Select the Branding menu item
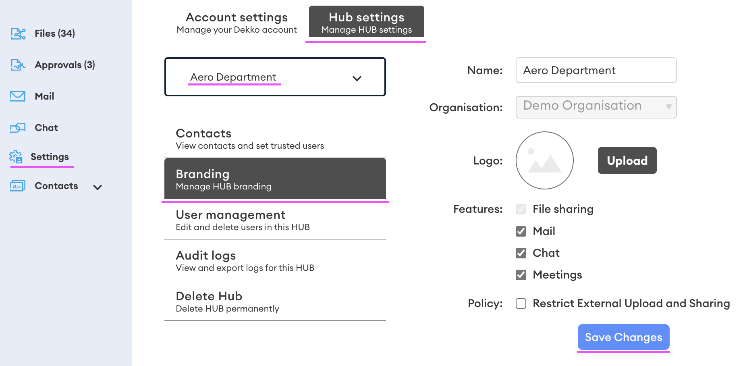747x366 pixels. pyautogui.click(x=275, y=179)
